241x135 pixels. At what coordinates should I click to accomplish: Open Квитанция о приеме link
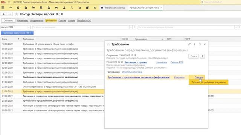136,62
